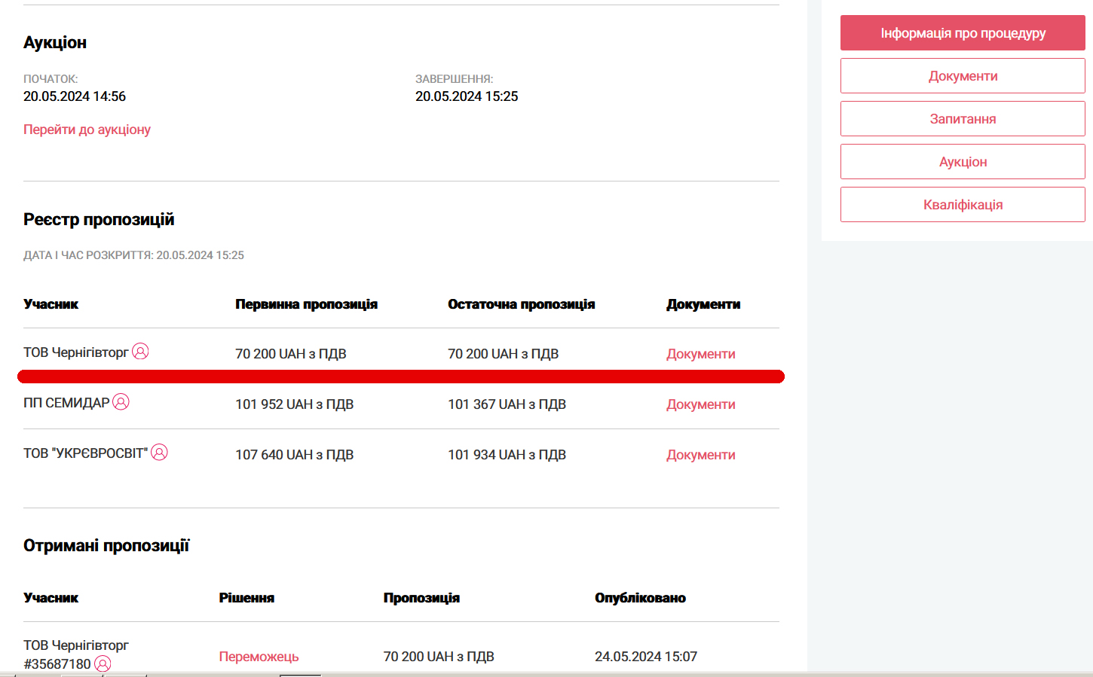Image resolution: width=1093 pixels, height=677 pixels.
Task: Select participant name ТОВ Чернігівторг in registry
Action: point(75,352)
